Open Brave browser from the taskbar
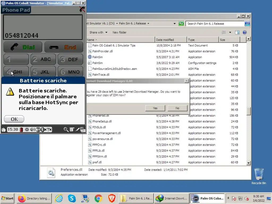The height and width of the screenshot is (204, 272). pyautogui.click(x=112, y=198)
